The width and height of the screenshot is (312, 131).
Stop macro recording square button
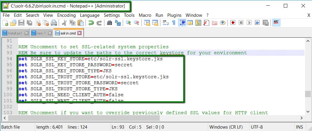[241, 23]
